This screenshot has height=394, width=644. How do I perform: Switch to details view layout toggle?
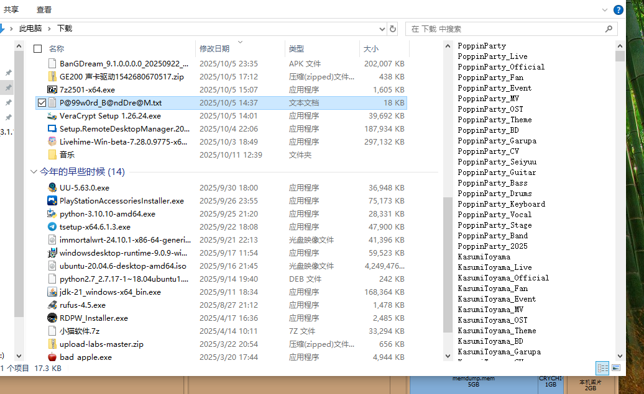(x=602, y=367)
